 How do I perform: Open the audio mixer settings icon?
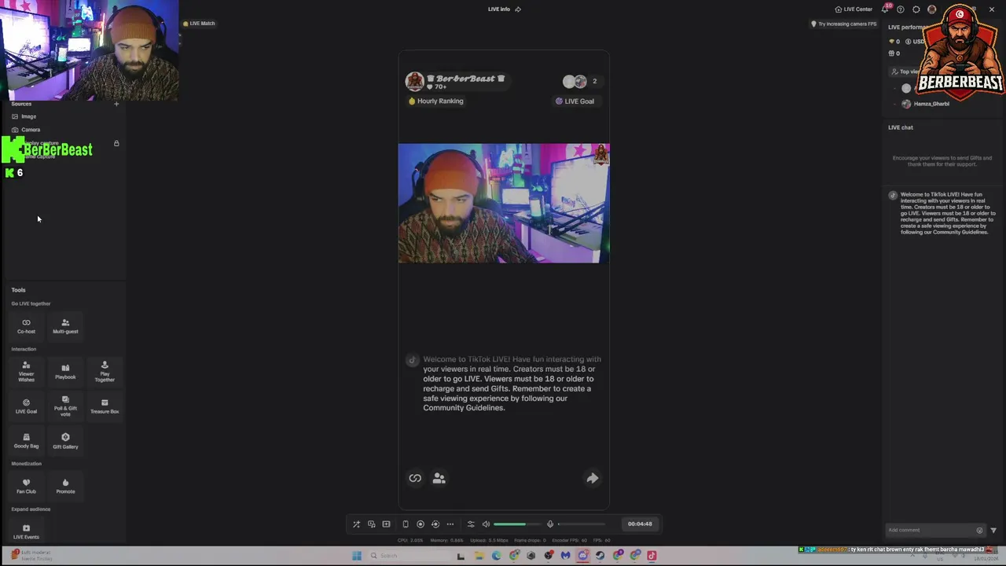coord(471,524)
